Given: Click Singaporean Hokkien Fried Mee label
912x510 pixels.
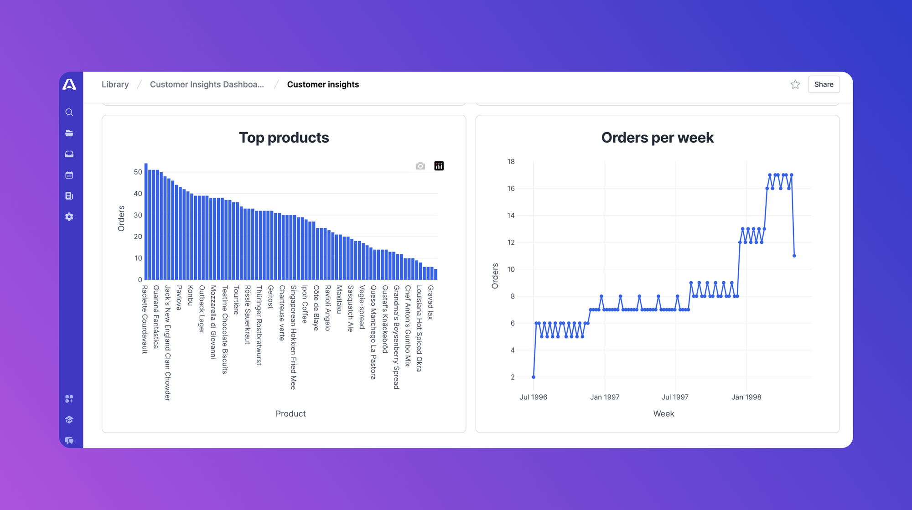Looking at the screenshot, I should 293,337.
